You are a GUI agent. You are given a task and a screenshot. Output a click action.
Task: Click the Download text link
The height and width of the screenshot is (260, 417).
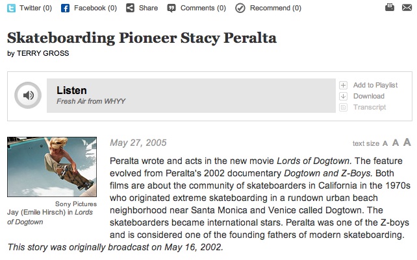368,96
